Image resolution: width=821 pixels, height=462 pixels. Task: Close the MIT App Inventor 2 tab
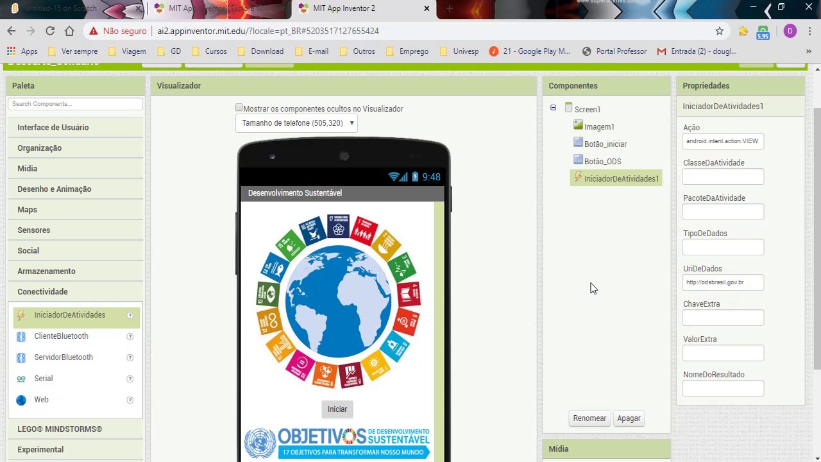427,8
